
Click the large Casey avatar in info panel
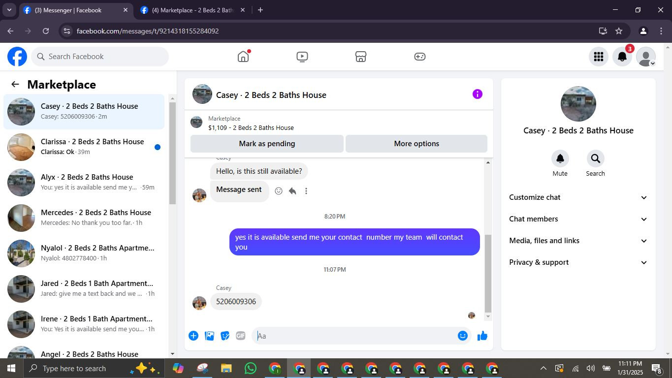pyautogui.click(x=578, y=104)
